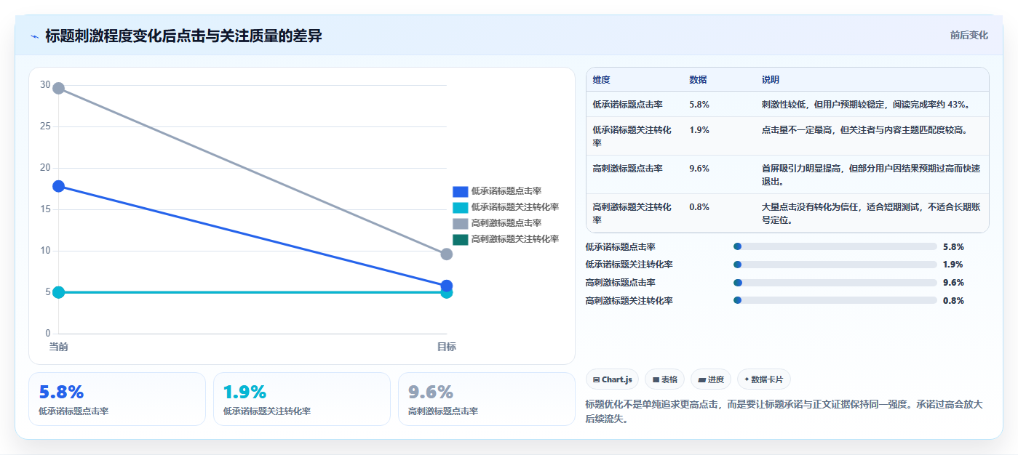Click the 说明 column header
Image resolution: width=1018 pixels, height=455 pixels.
pyautogui.click(x=771, y=80)
